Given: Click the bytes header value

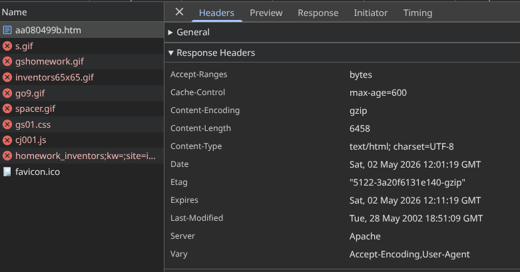Looking at the screenshot, I should [360, 75].
